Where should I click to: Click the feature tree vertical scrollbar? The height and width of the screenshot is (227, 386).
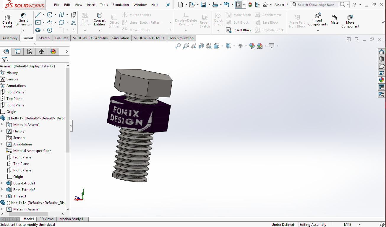68,110
